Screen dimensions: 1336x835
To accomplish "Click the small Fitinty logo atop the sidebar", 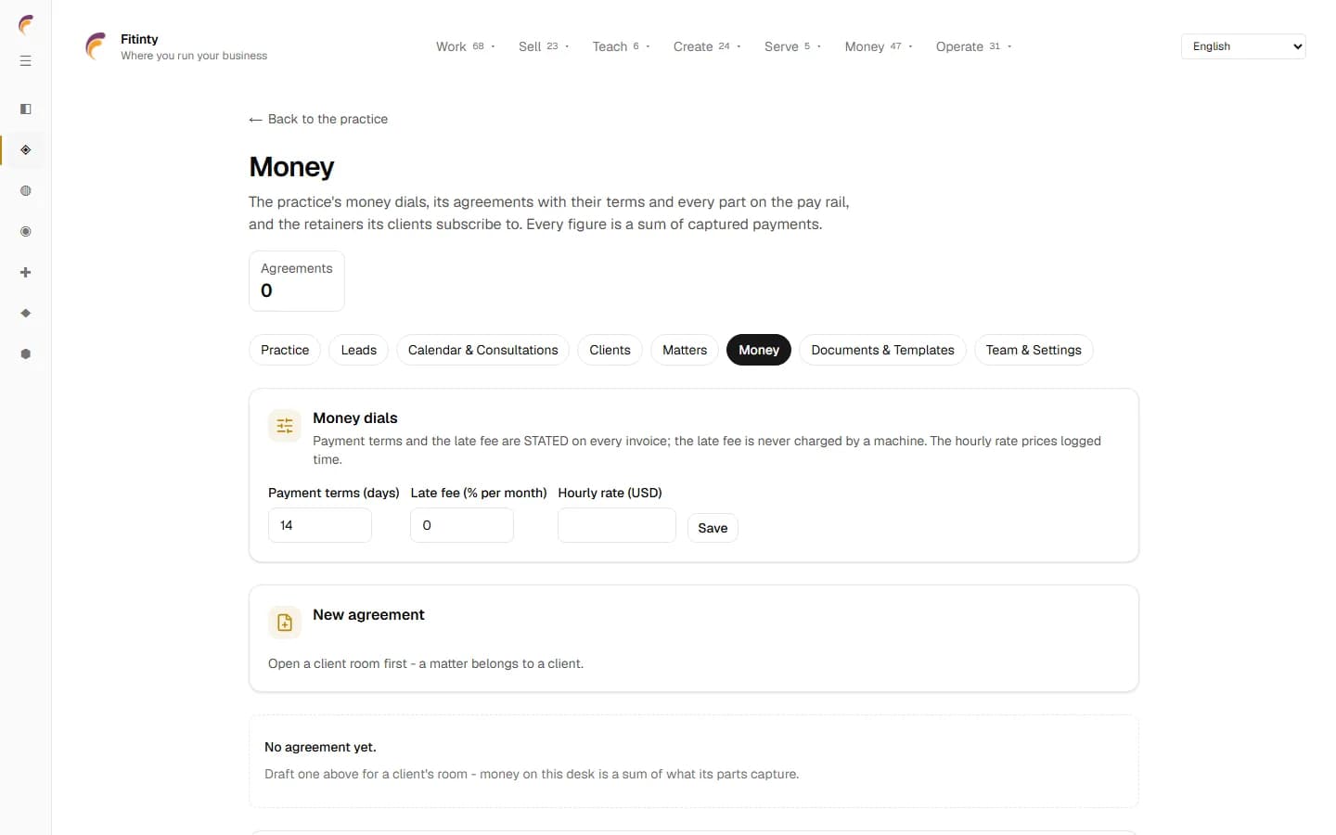I will point(26,25).
